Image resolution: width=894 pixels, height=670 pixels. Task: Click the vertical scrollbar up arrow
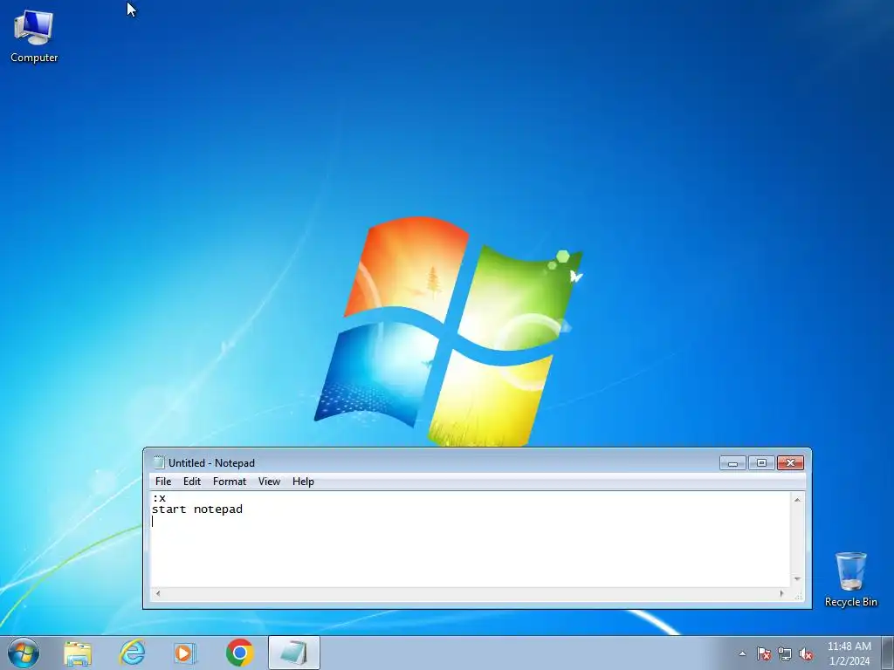tap(797, 500)
